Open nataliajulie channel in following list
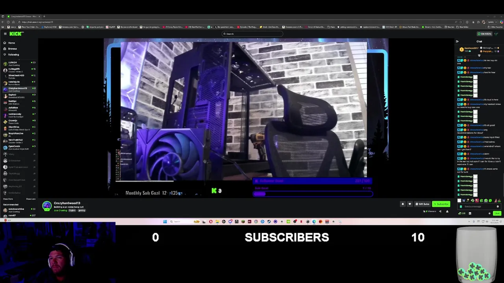 click(19, 83)
